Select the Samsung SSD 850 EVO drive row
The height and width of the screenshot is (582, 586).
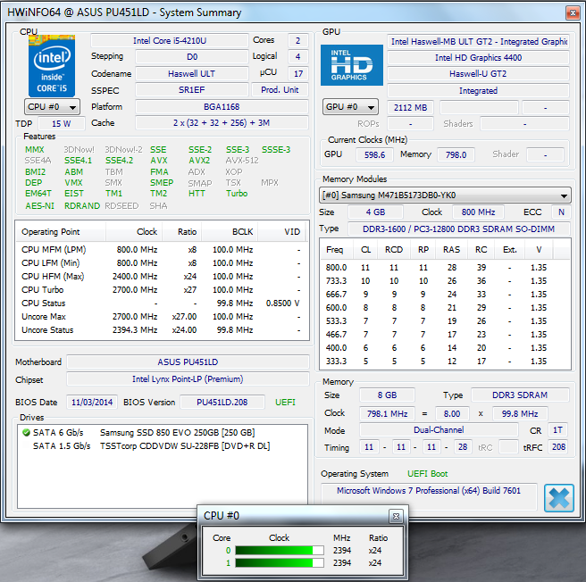pos(163,433)
